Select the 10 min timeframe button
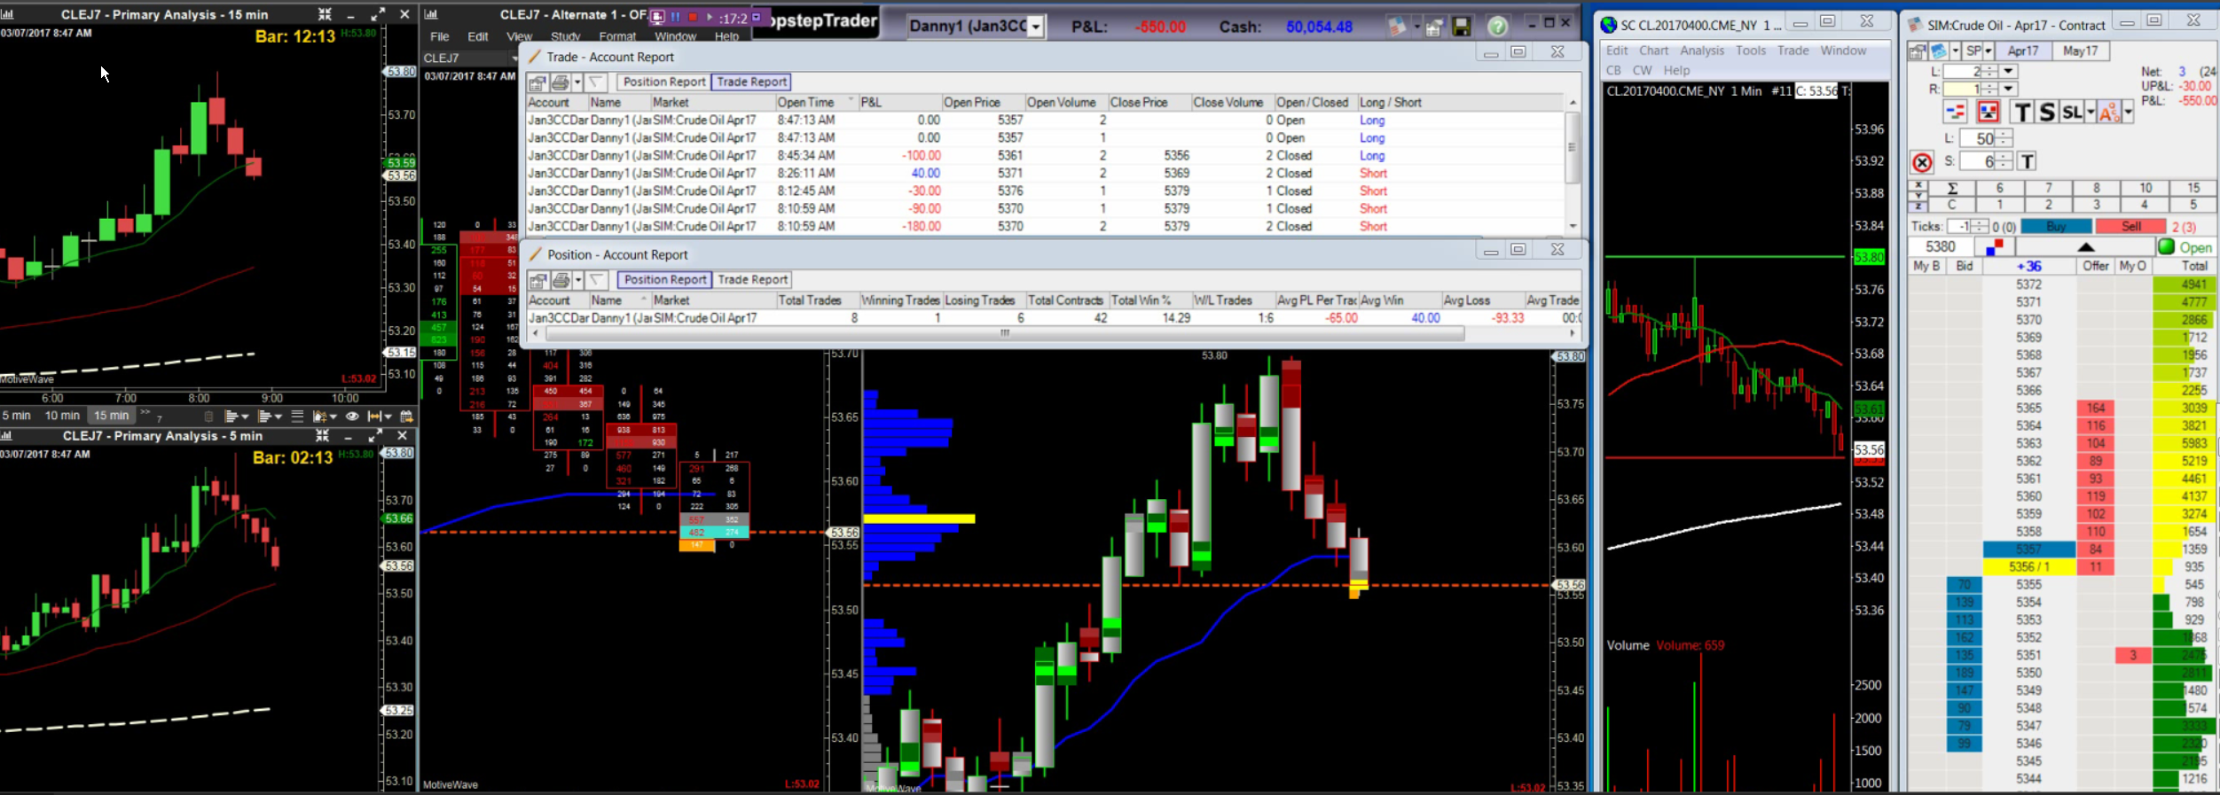This screenshot has height=795, width=2220. [62, 416]
